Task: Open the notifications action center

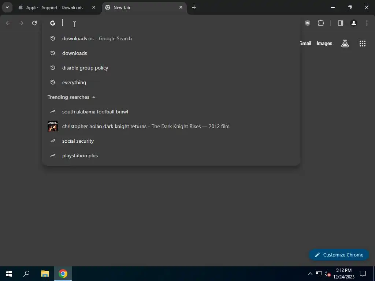Action: point(363,274)
